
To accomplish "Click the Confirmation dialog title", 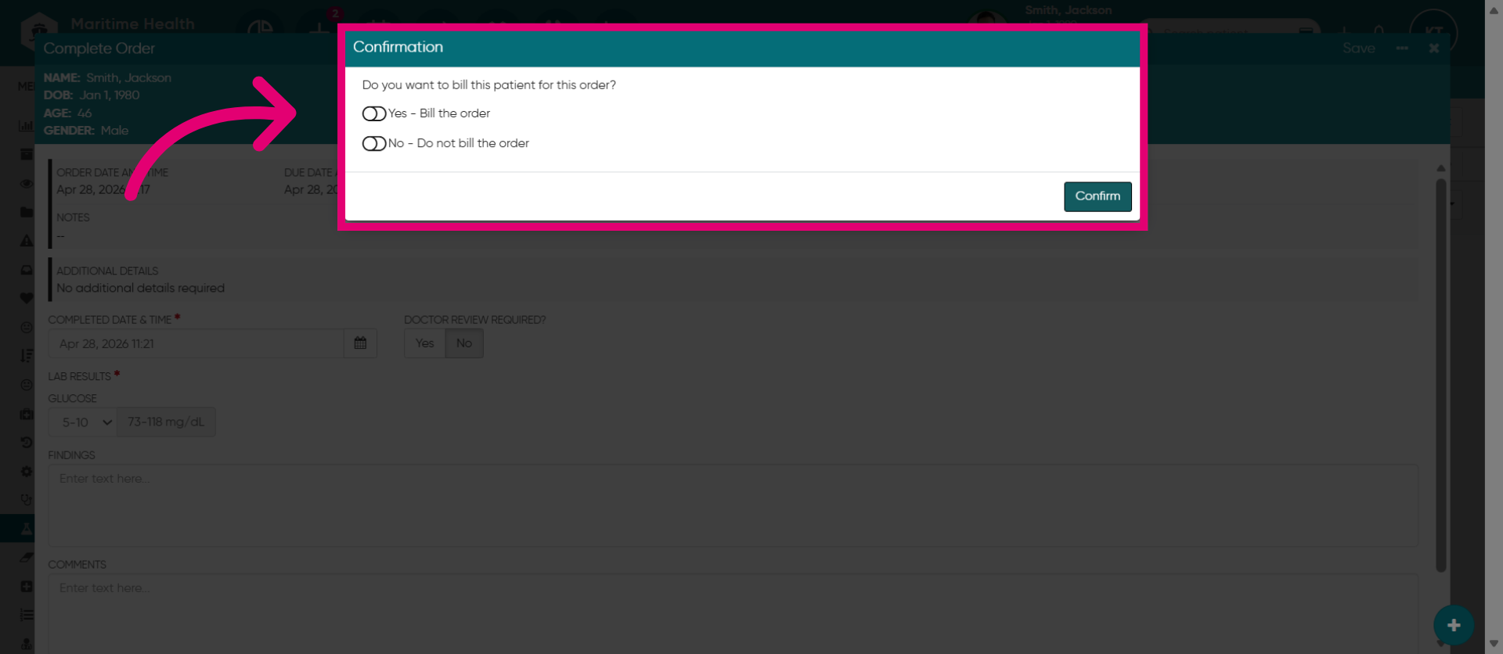I will [398, 47].
